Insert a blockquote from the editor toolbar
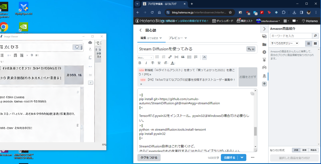The width and height of the screenshot is (321, 164). [183, 57]
